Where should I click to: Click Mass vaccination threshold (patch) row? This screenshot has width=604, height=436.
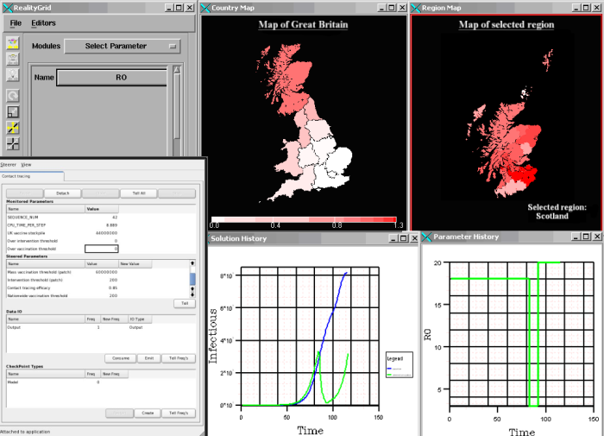(79, 272)
